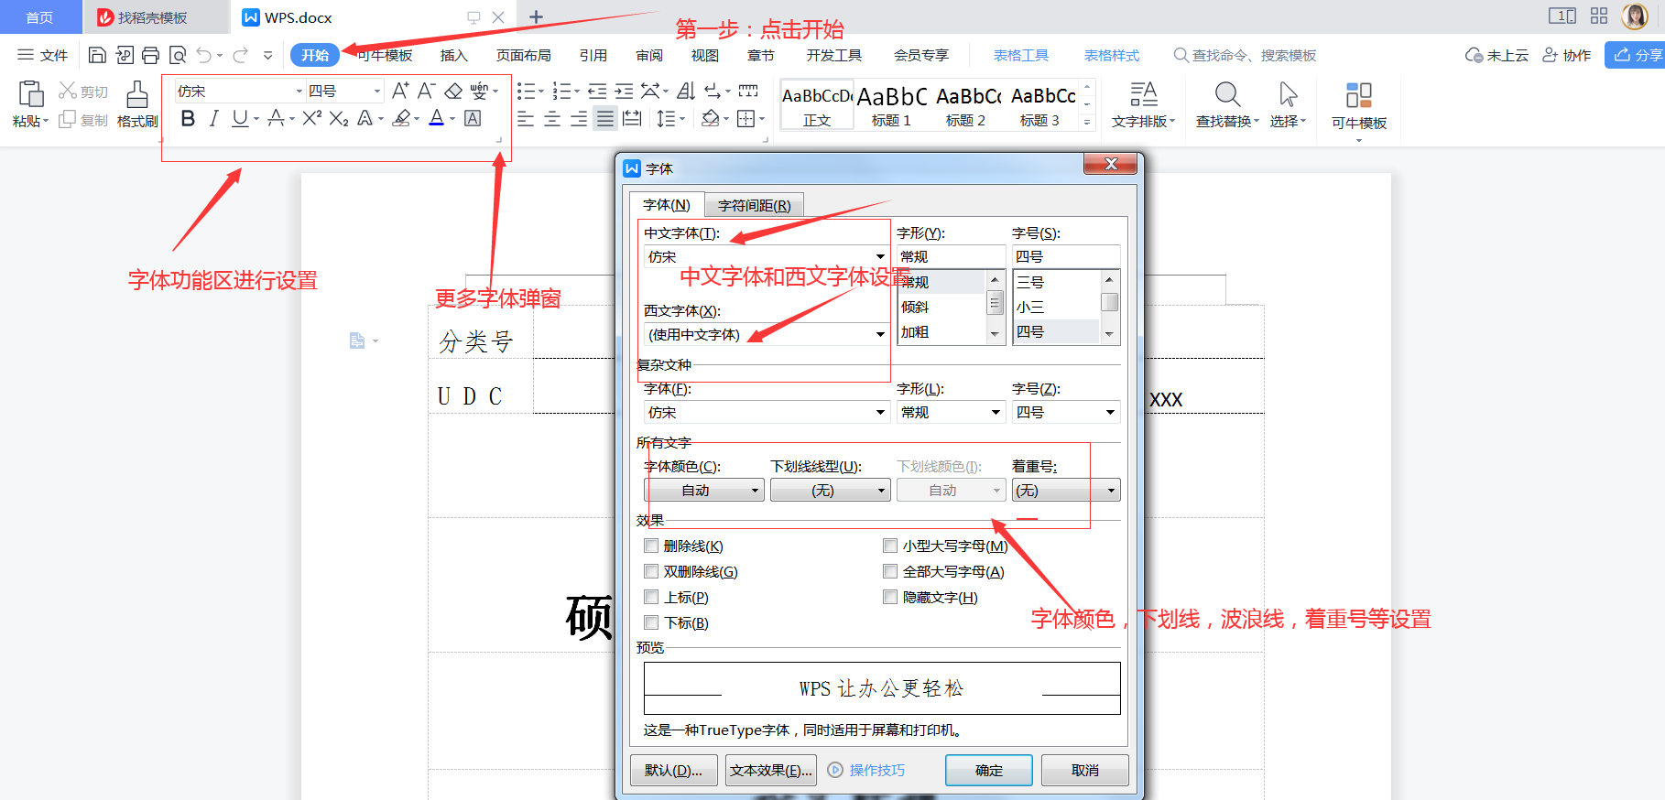This screenshot has width=1665, height=800.
Task: Click the Print icon in quick toolbar
Action: tap(150, 55)
